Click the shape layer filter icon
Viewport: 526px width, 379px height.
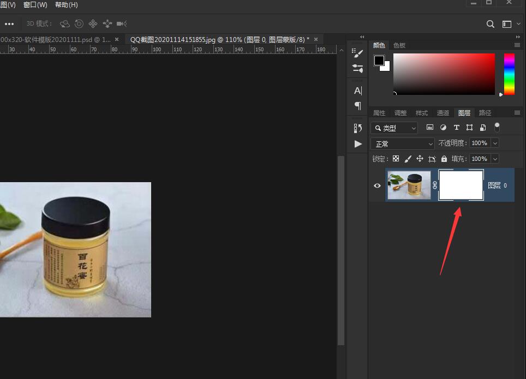click(x=470, y=127)
